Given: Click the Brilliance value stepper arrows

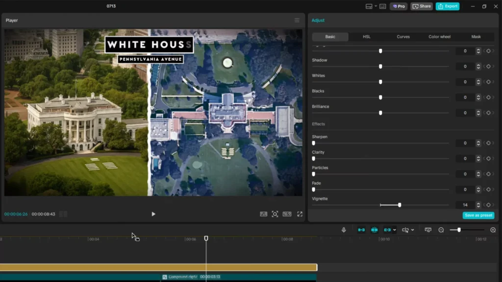Looking at the screenshot, I should click(478, 113).
